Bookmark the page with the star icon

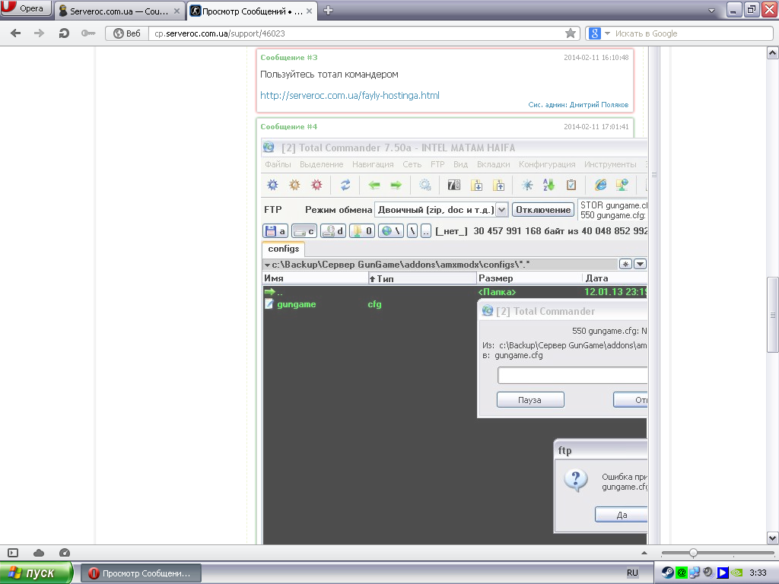[571, 33]
